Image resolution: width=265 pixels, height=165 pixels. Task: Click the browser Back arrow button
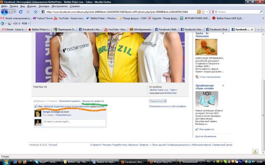pos(5,12)
